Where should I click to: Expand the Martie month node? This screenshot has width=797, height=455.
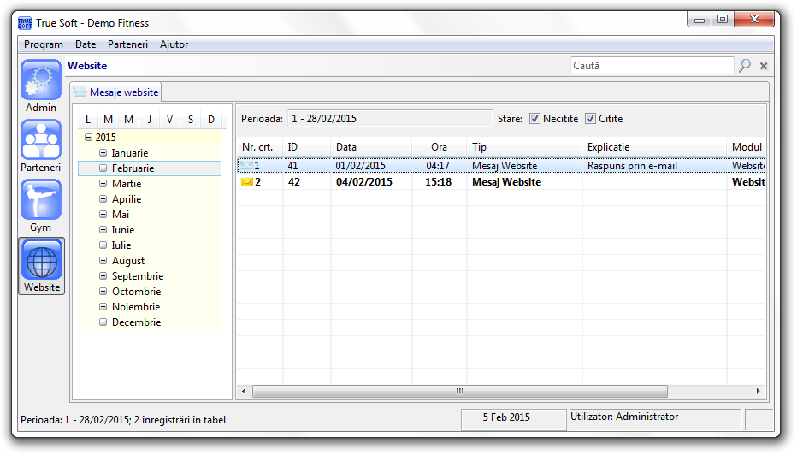[103, 184]
